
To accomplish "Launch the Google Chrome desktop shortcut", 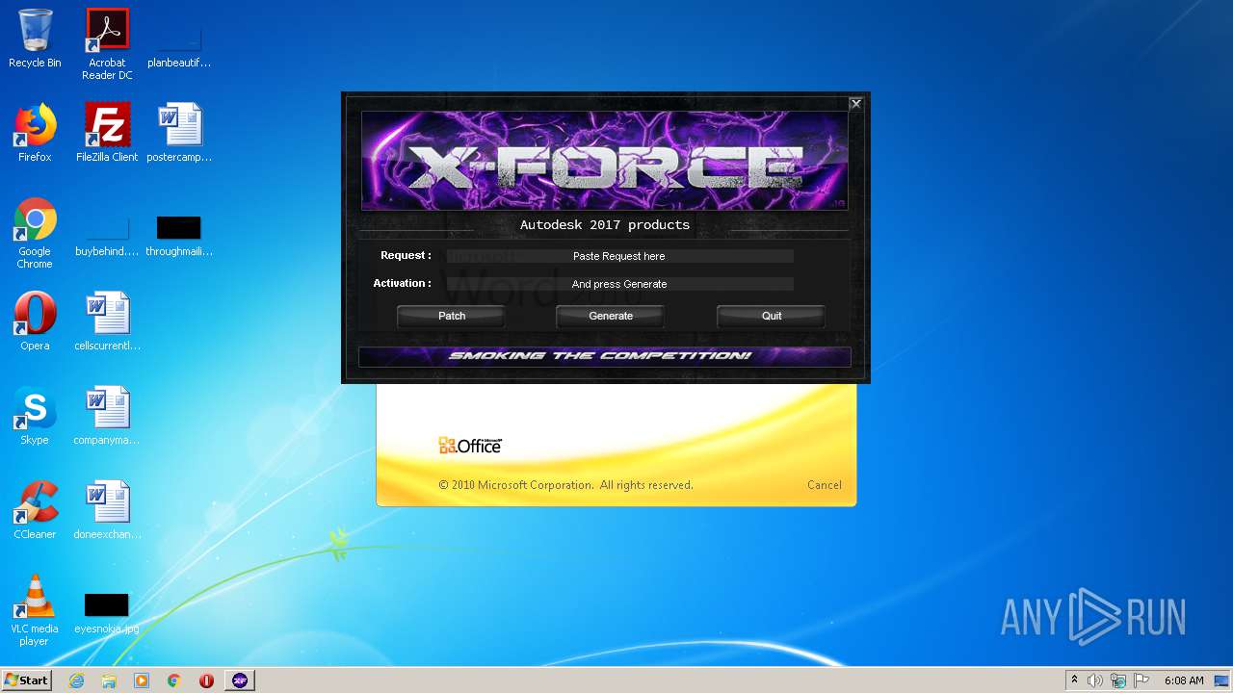I will [x=35, y=234].
